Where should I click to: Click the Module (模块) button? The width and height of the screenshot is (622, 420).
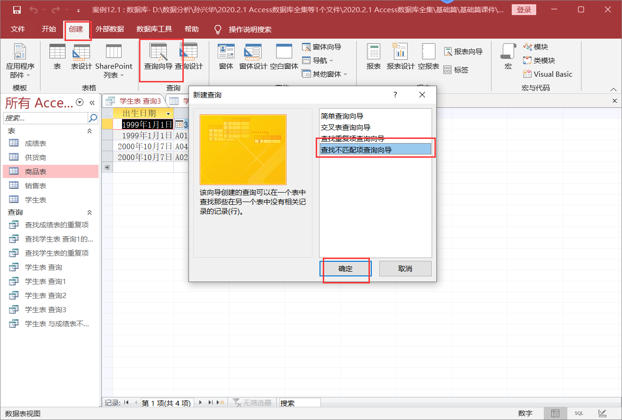[536, 47]
